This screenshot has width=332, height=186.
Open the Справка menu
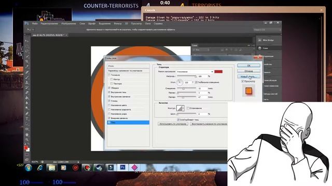coord(158,24)
